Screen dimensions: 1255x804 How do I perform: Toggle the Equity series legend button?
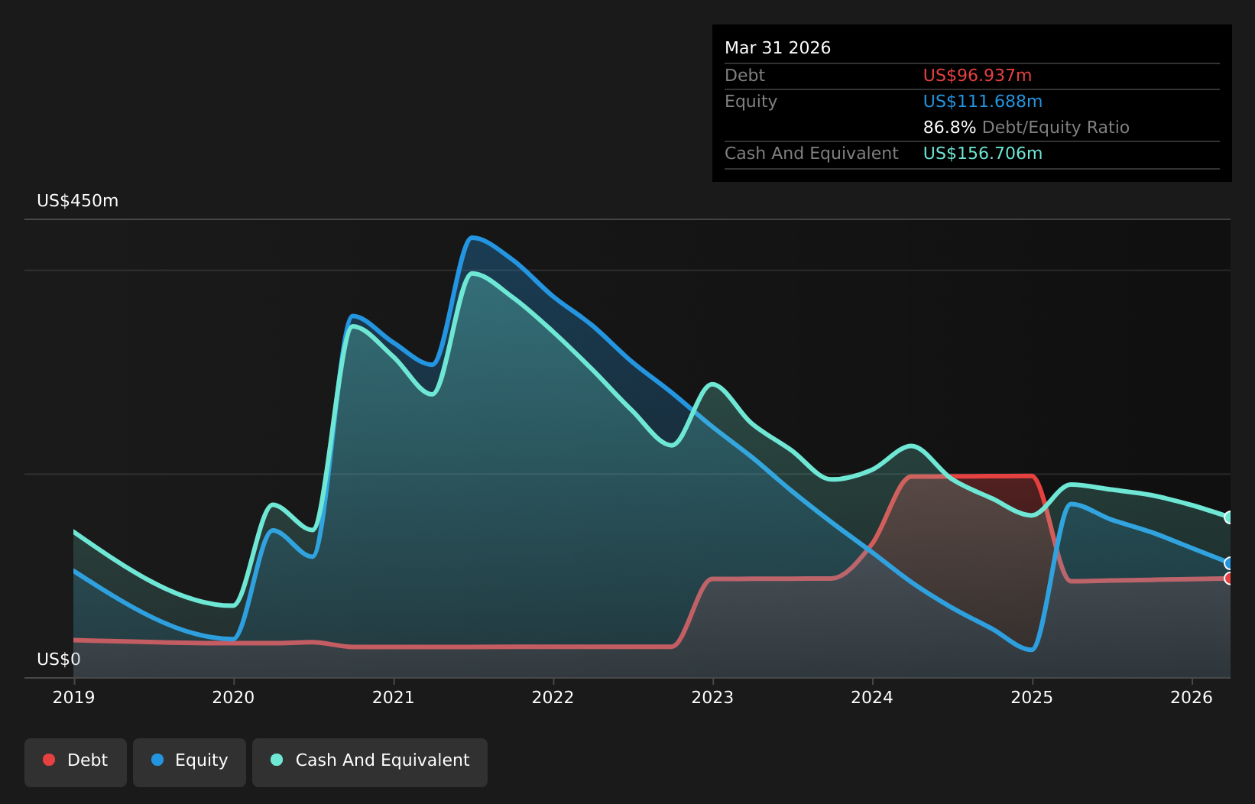(x=190, y=762)
